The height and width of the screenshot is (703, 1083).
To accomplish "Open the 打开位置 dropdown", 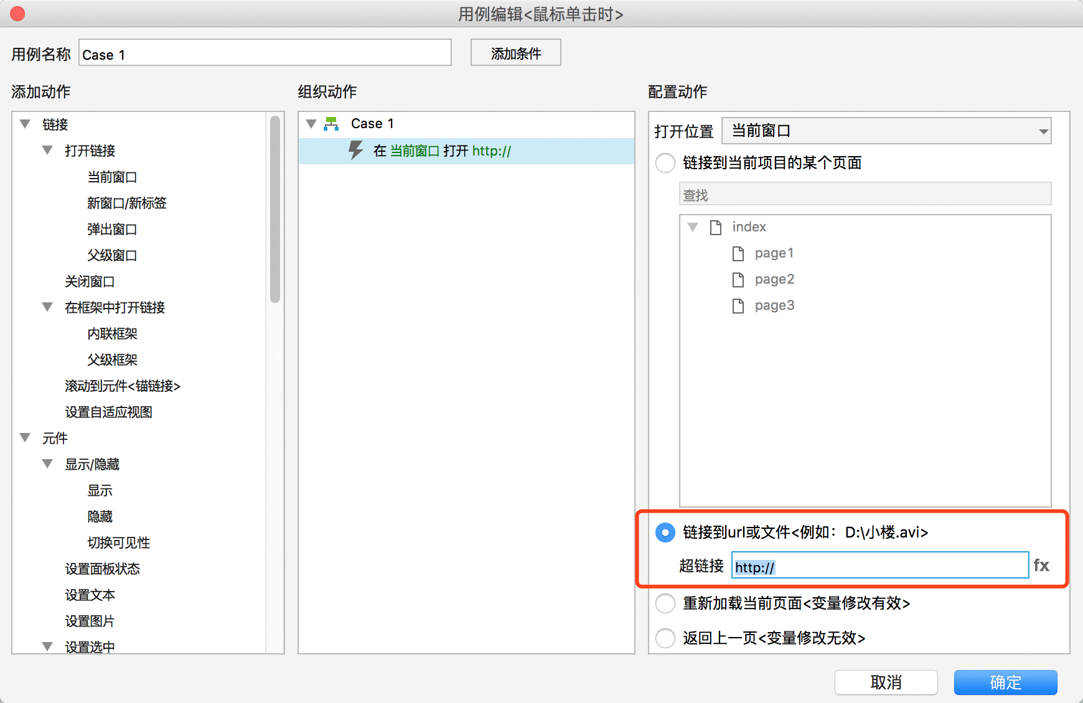I will (x=886, y=131).
